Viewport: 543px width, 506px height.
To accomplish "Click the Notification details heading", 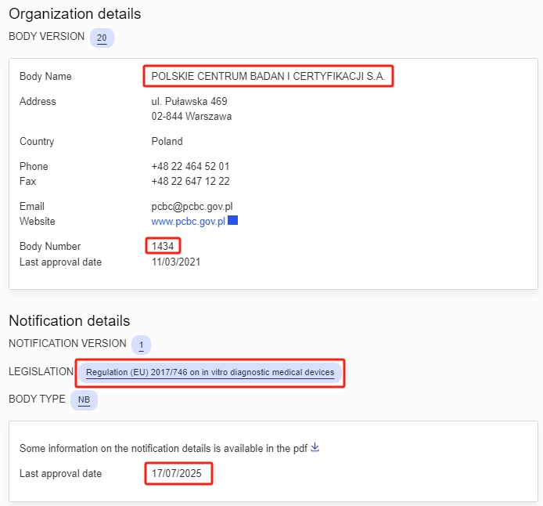I will coord(70,321).
